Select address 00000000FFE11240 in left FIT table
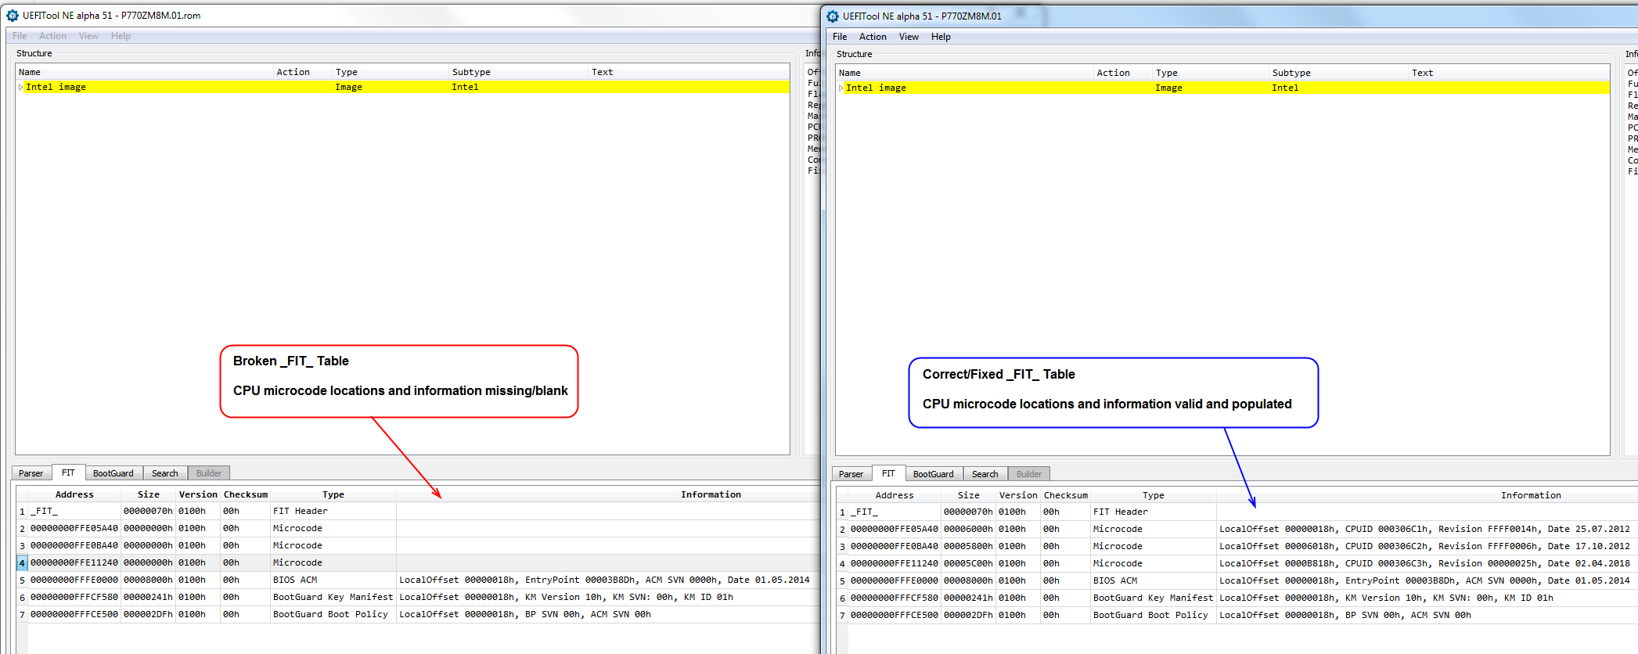Viewport: 1638px width, 654px height. (x=74, y=562)
